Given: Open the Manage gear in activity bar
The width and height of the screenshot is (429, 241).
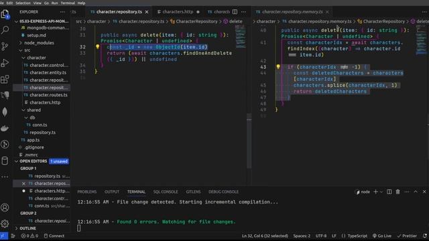Looking at the screenshot, I should tap(5, 224).
